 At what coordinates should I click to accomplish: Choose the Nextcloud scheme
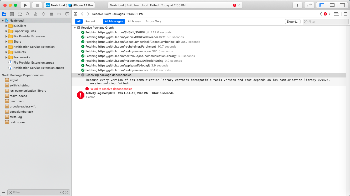[55, 5]
